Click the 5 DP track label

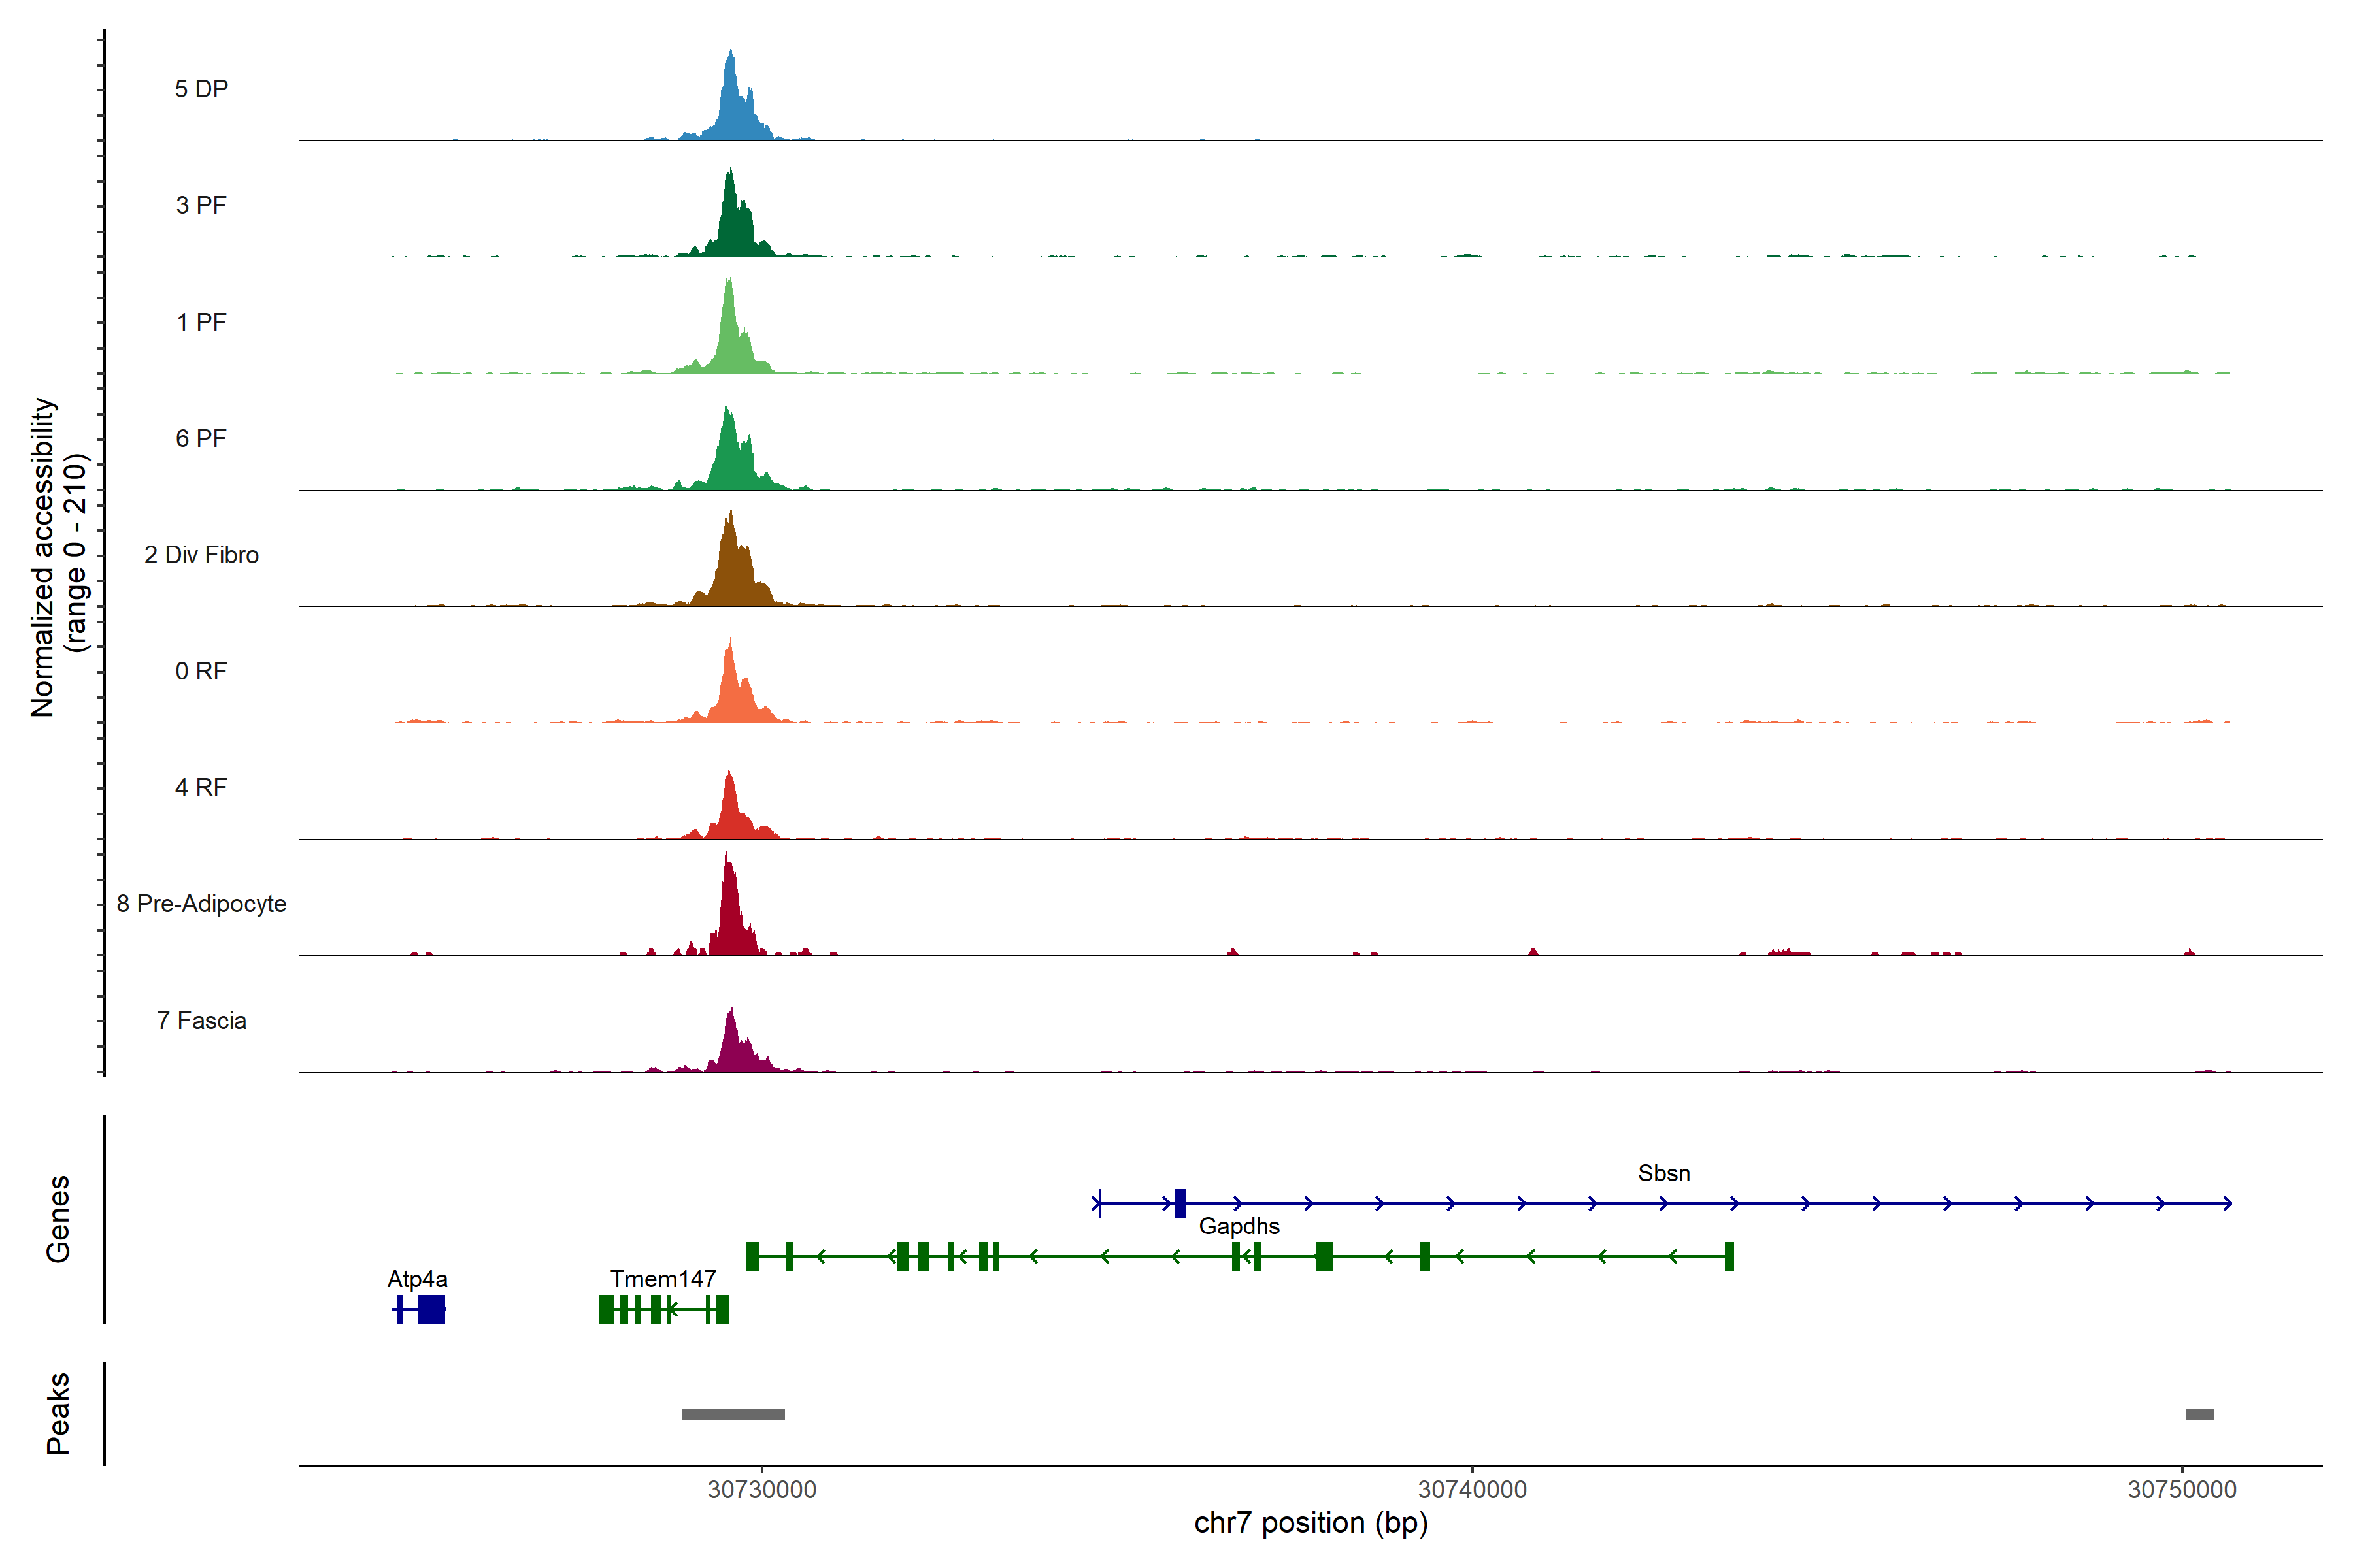pos(201,89)
